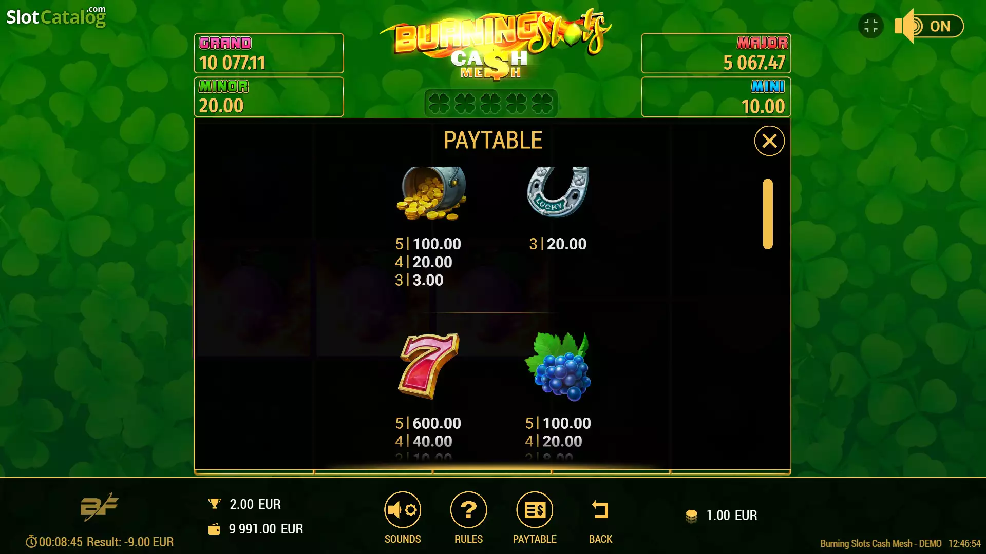Open the Sounds settings icon

click(403, 510)
